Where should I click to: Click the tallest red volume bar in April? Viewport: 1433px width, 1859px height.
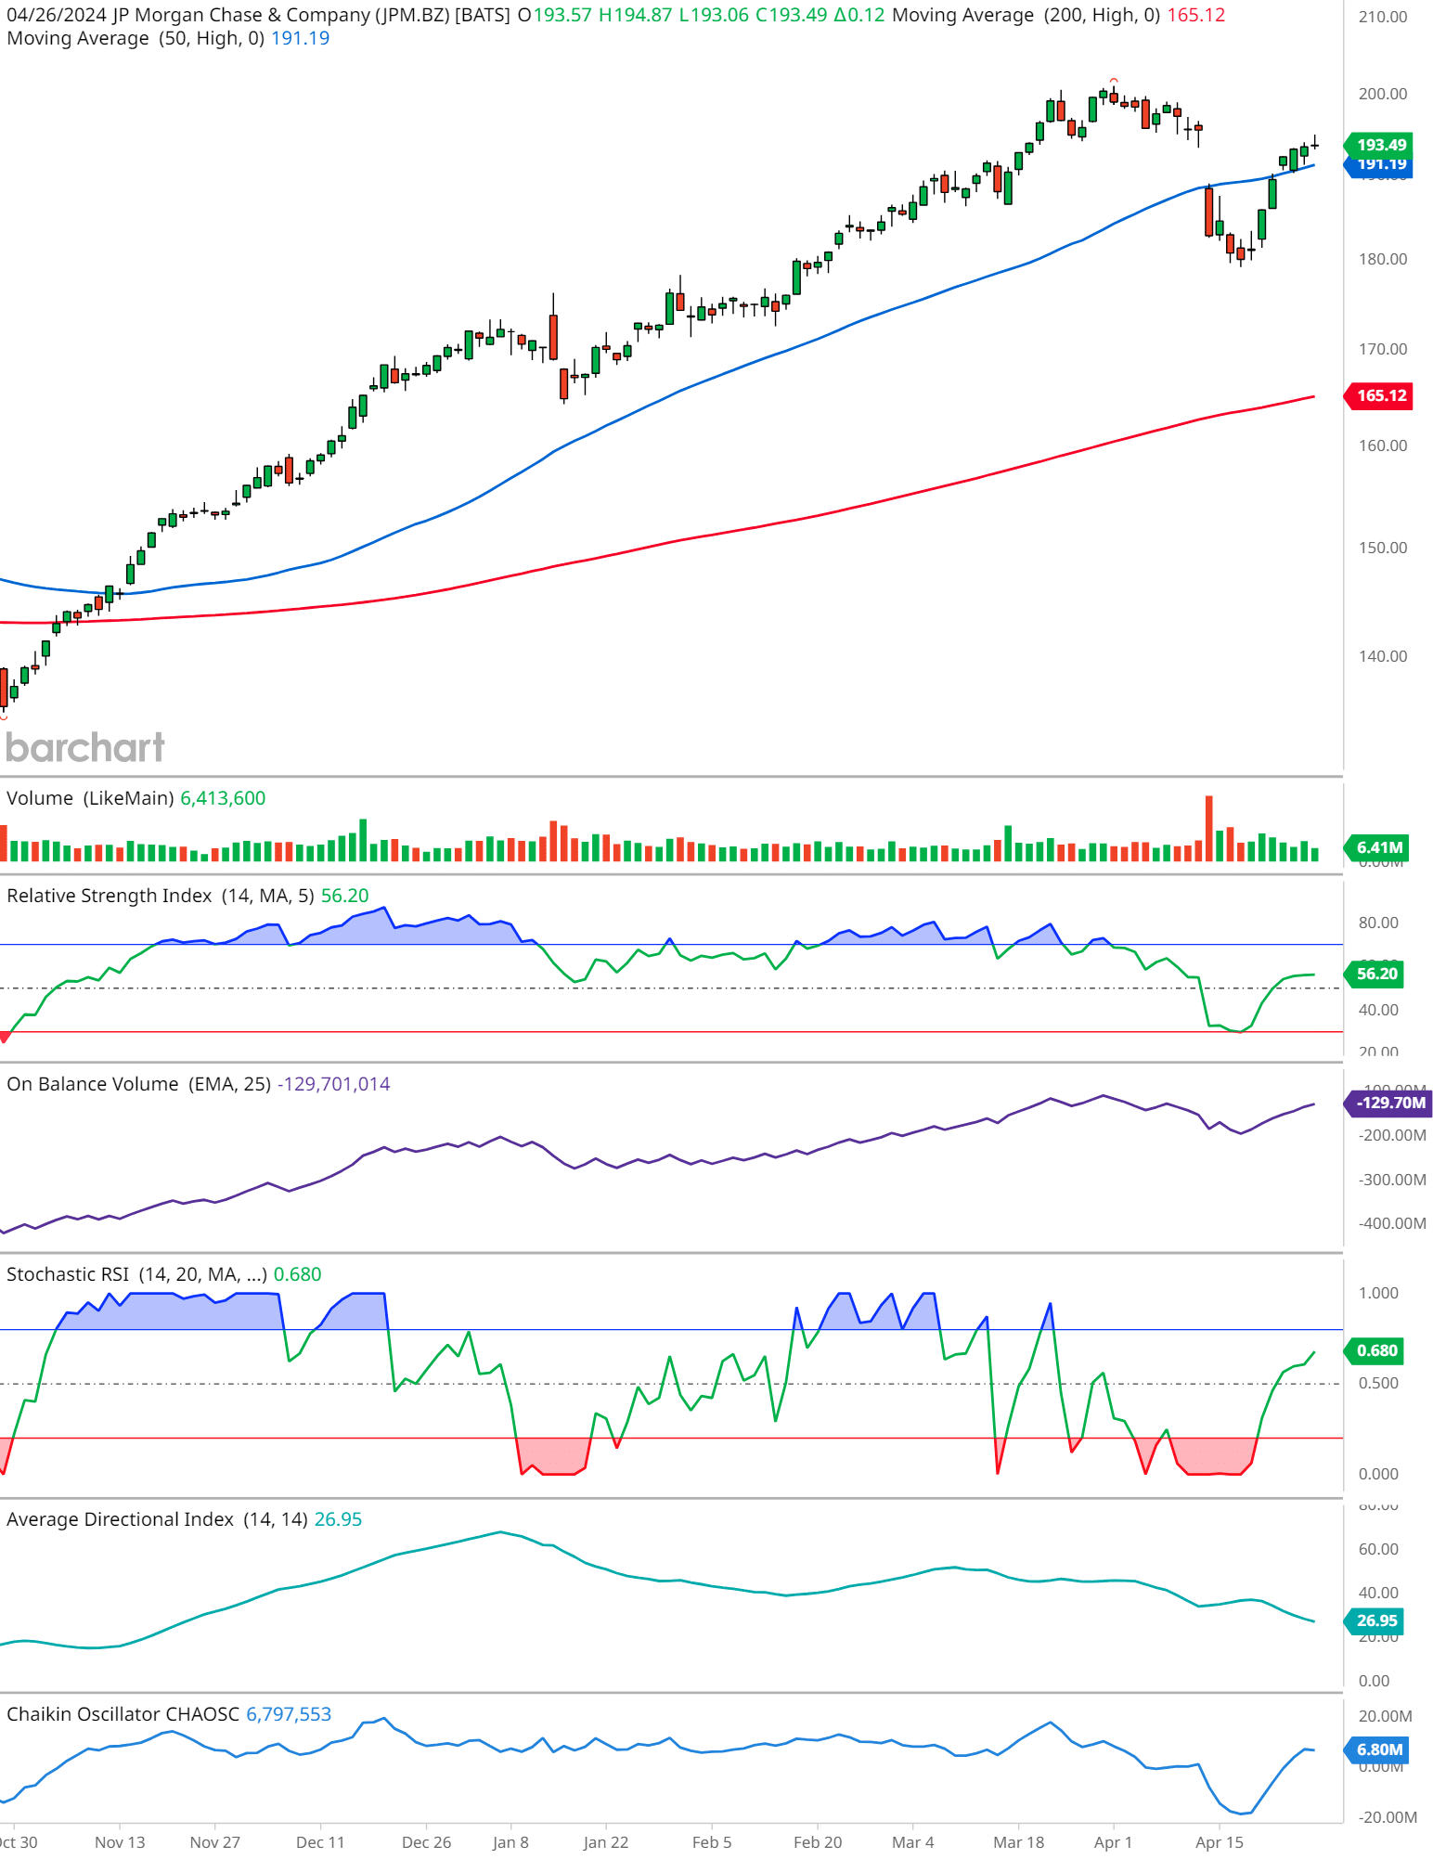coord(1208,828)
